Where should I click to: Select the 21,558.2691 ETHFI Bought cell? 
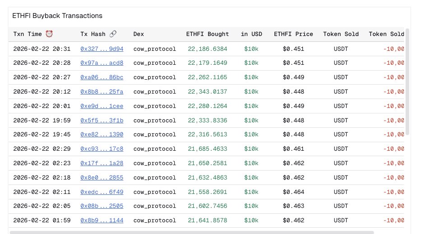click(x=208, y=192)
